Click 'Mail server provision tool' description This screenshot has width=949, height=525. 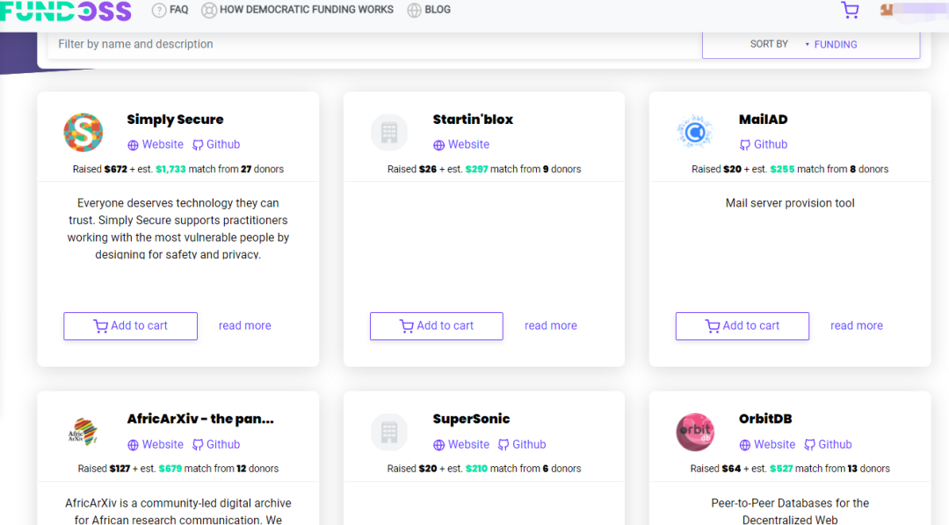click(x=790, y=203)
